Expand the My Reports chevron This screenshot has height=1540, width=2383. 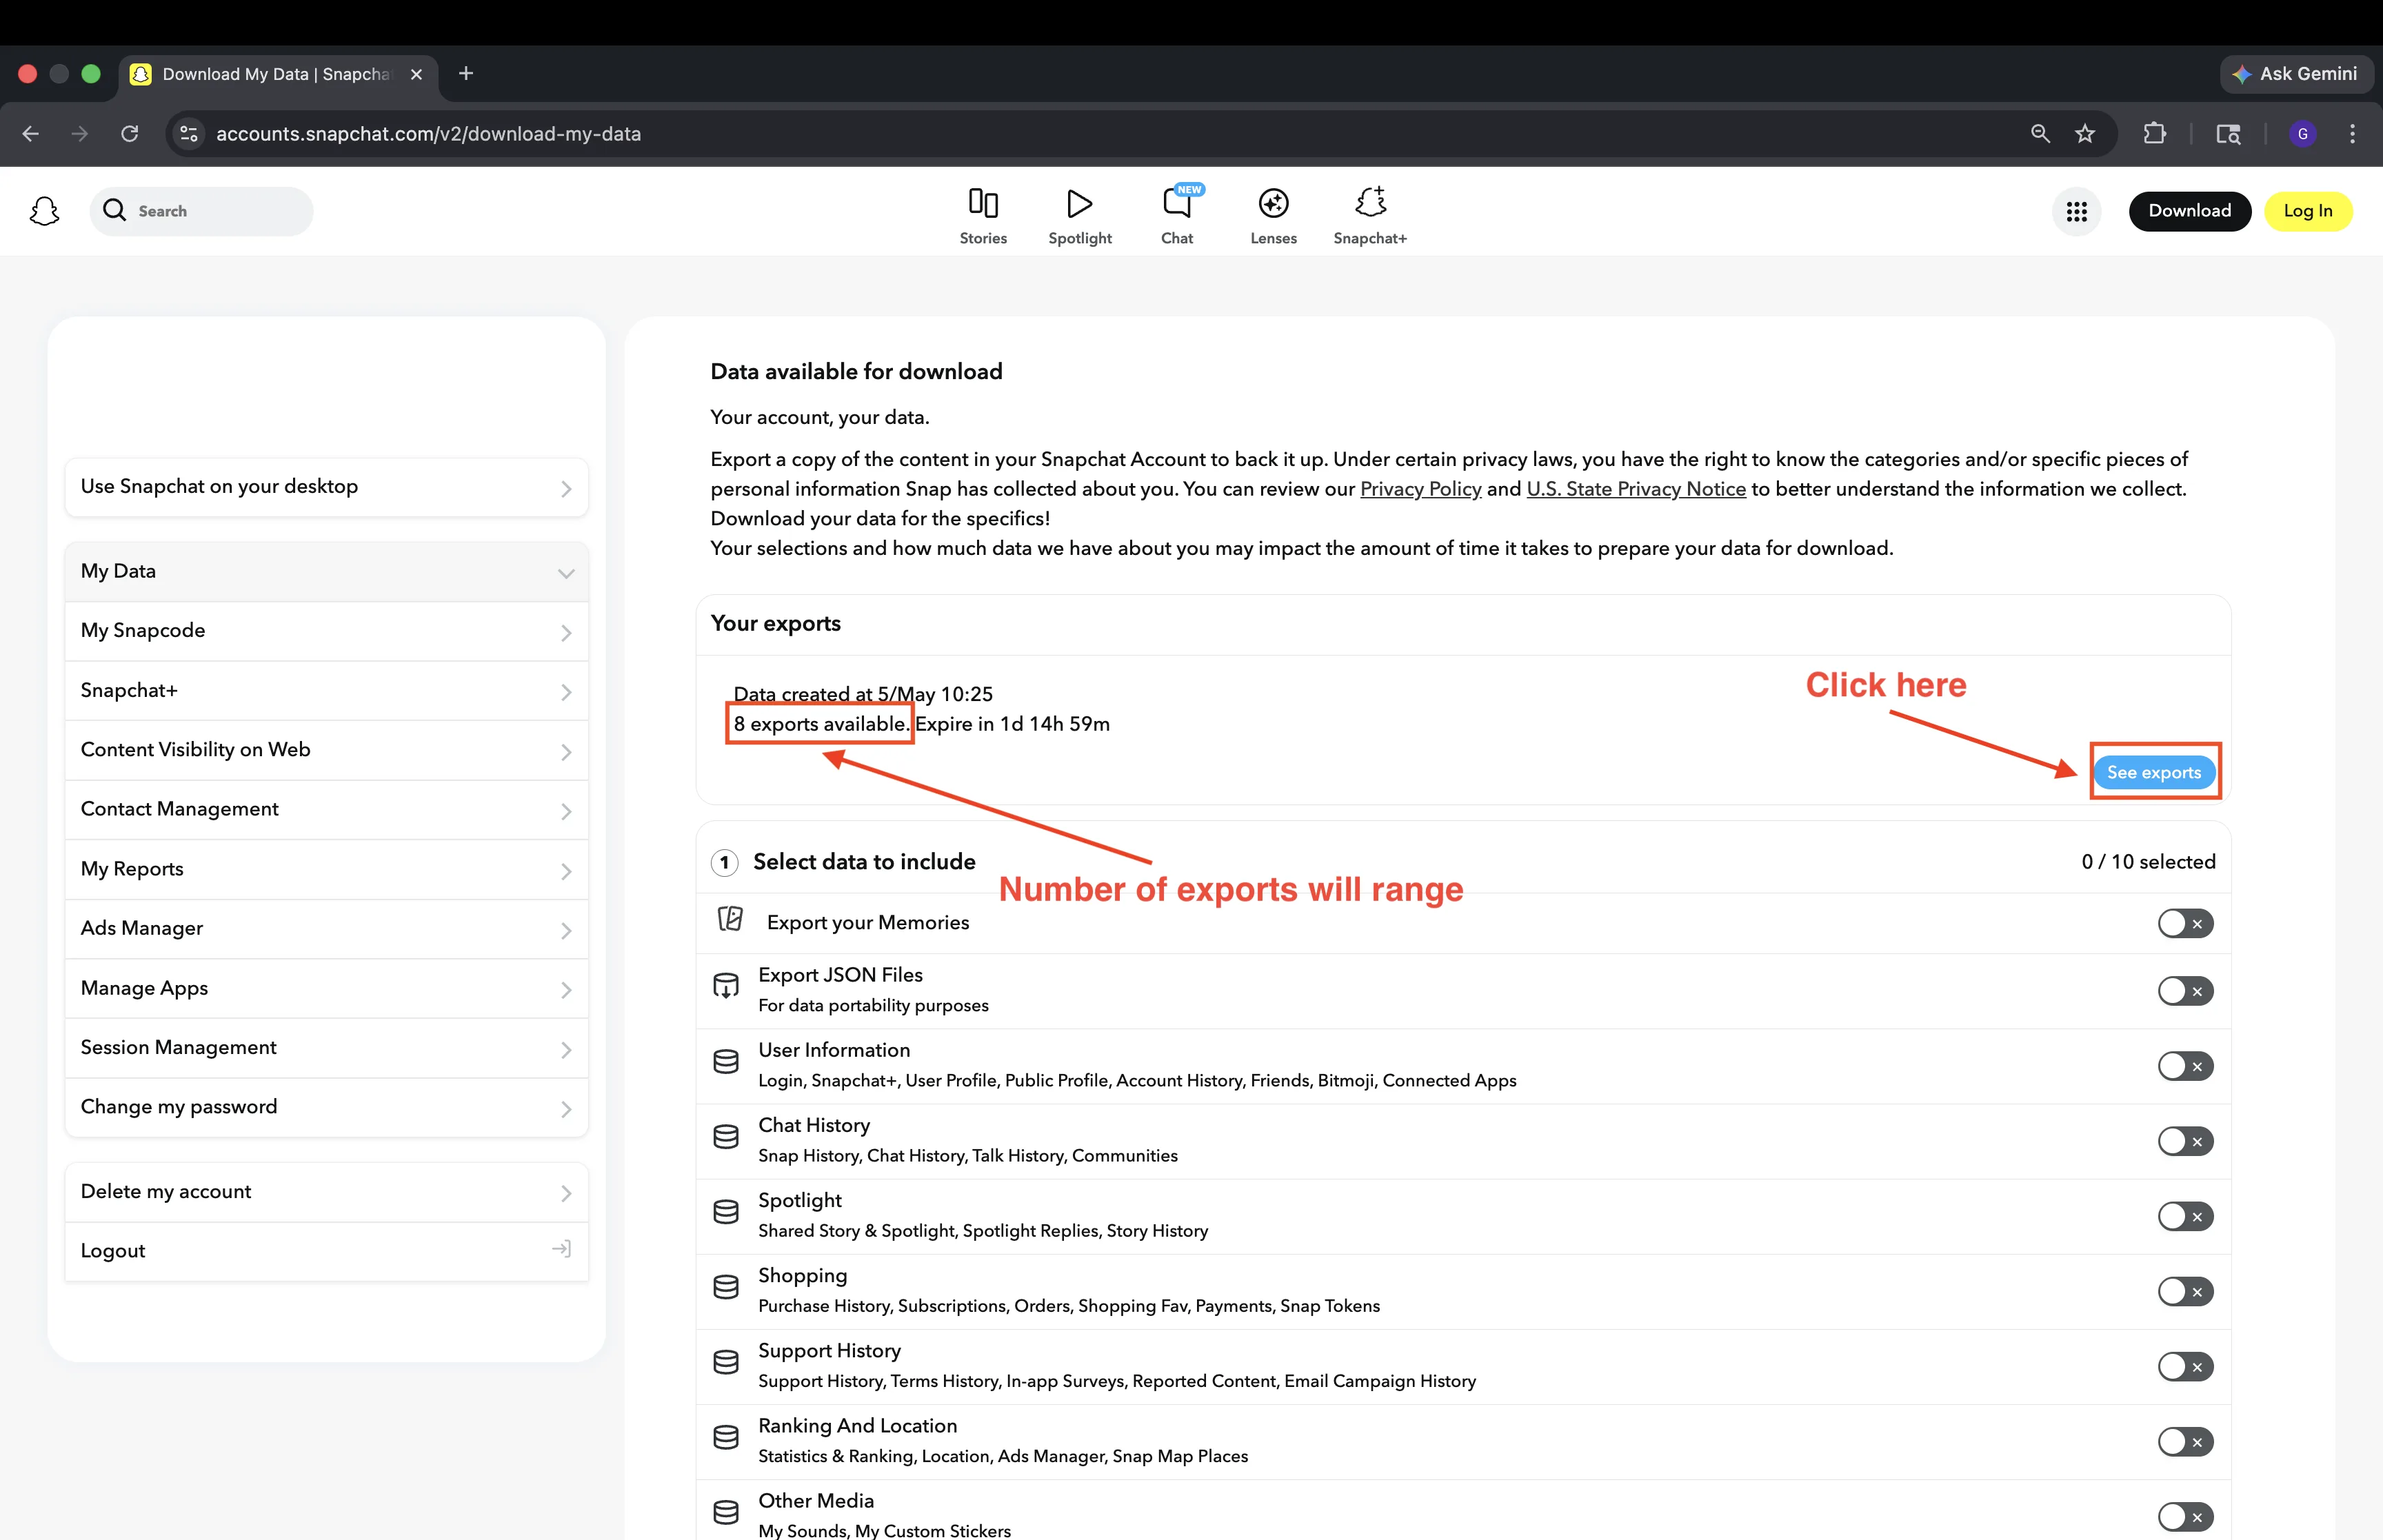pos(566,871)
